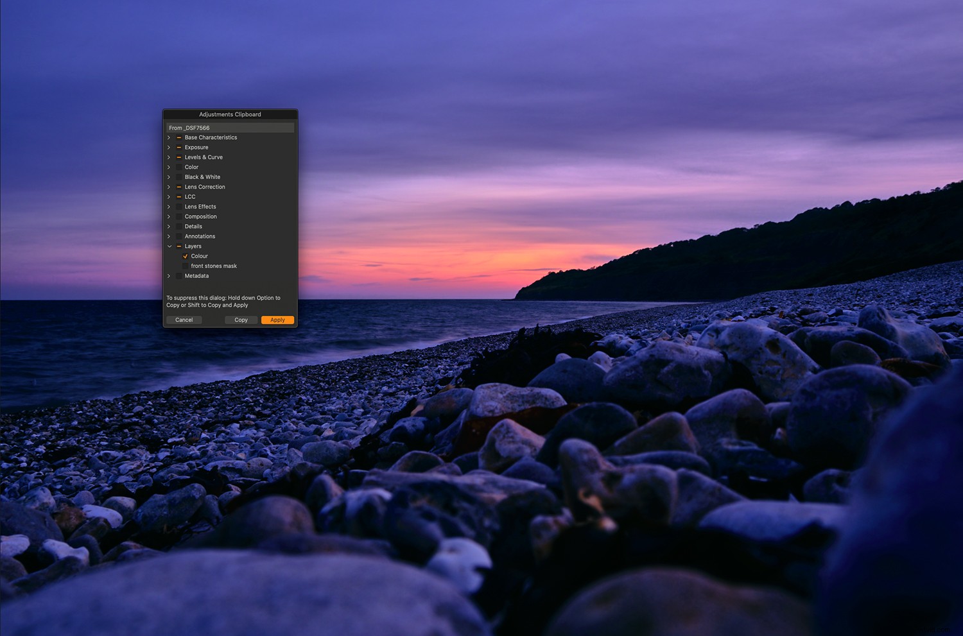Click the Apply button
This screenshot has height=636, width=963.
pos(277,320)
